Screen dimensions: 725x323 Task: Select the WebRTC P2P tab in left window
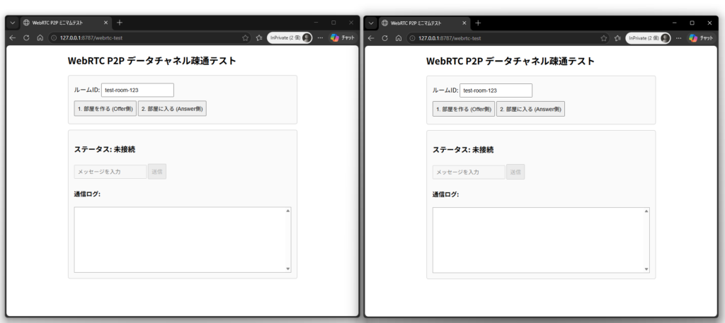65,23
